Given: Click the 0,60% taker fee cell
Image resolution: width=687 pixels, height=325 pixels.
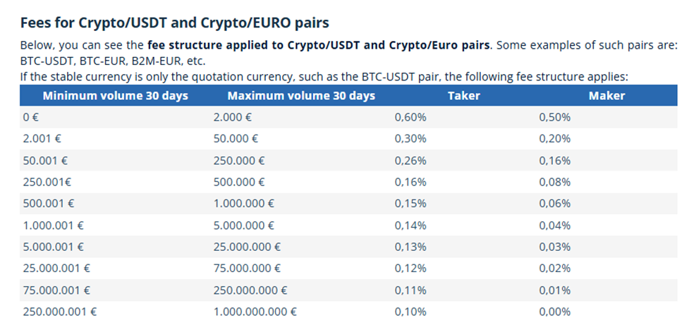Looking at the screenshot, I should (x=411, y=118).
